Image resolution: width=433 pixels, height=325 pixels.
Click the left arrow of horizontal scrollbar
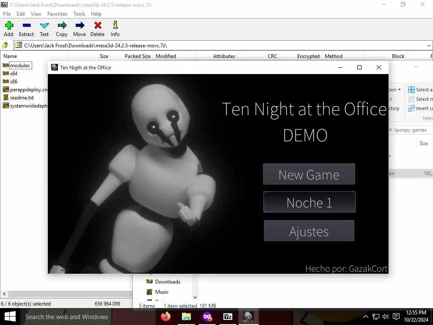pos(4,294)
